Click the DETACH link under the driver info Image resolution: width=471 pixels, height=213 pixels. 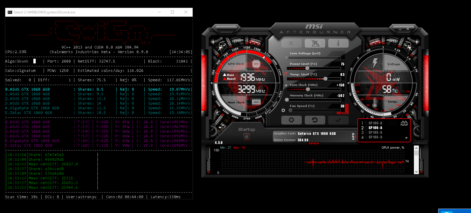(x=314, y=143)
